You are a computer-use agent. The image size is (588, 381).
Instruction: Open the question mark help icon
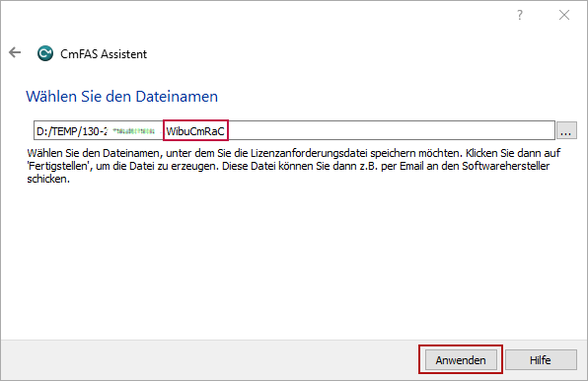[x=520, y=16]
